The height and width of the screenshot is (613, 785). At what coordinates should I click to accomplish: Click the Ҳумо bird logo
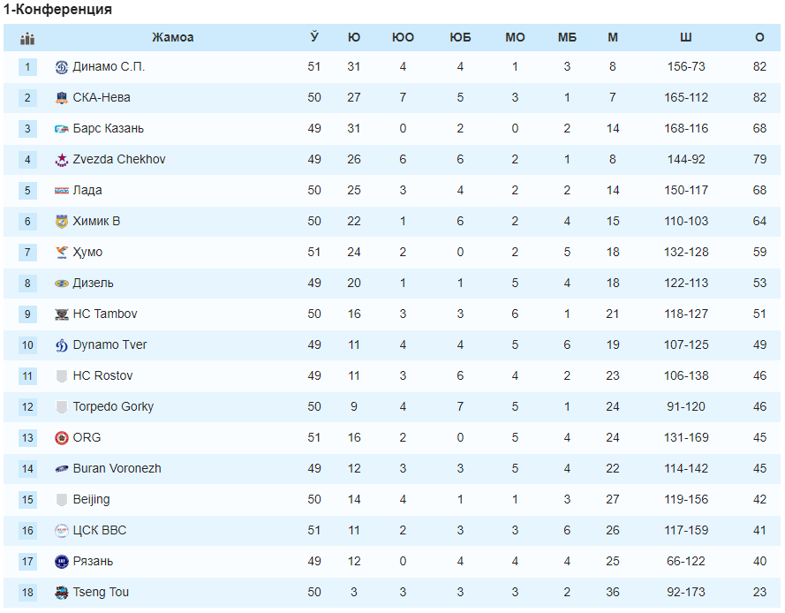pos(62,253)
